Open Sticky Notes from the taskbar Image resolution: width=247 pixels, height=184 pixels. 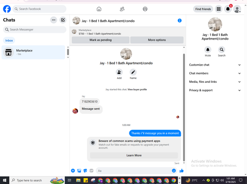click(85, 180)
